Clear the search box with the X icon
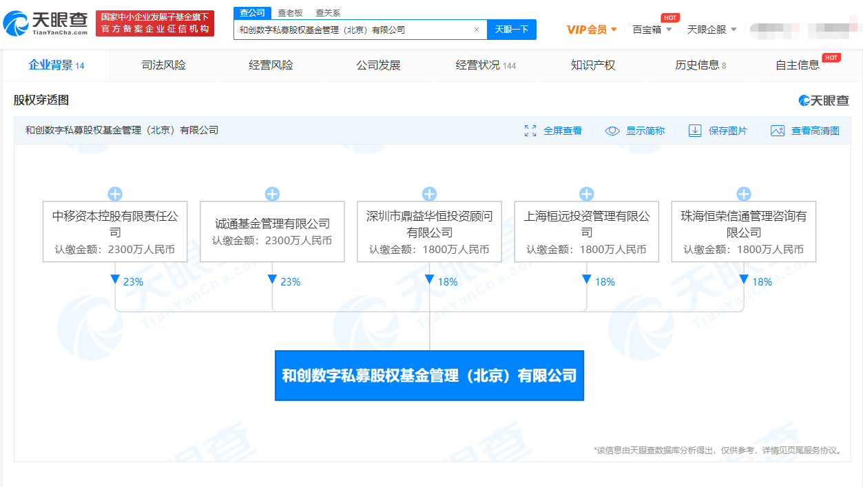 pos(476,30)
